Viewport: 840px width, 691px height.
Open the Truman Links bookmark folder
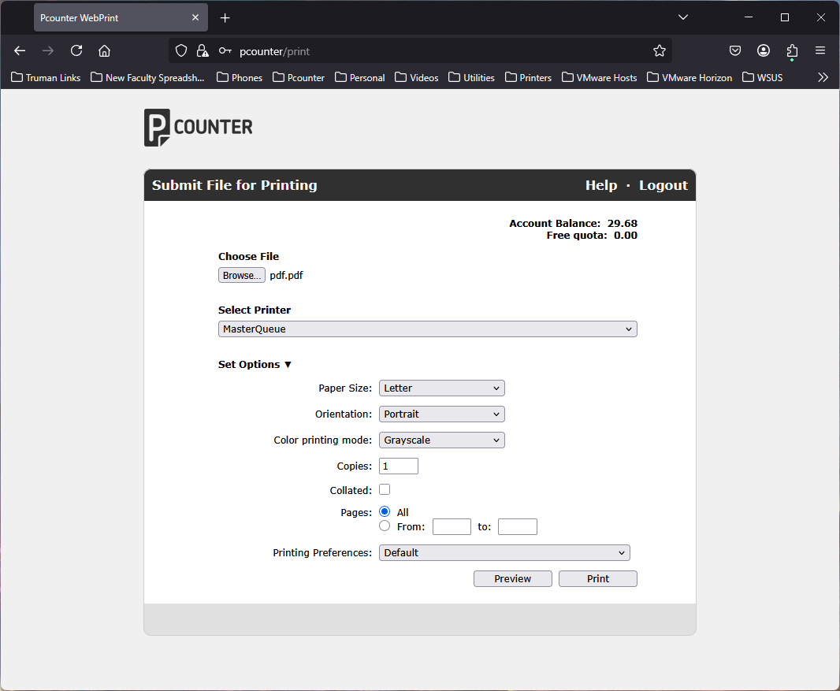(x=46, y=78)
